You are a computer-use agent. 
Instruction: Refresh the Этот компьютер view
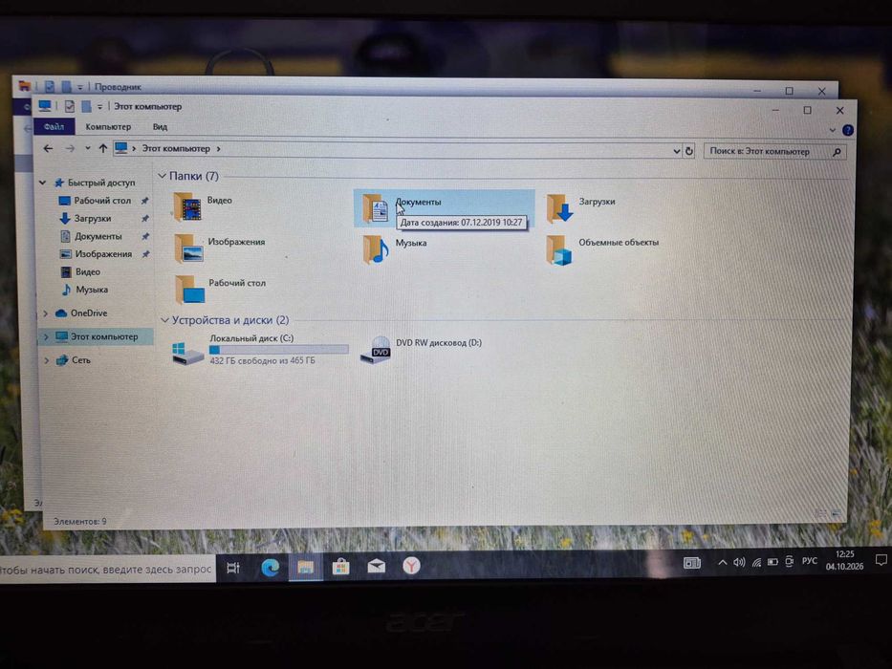point(689,151)
